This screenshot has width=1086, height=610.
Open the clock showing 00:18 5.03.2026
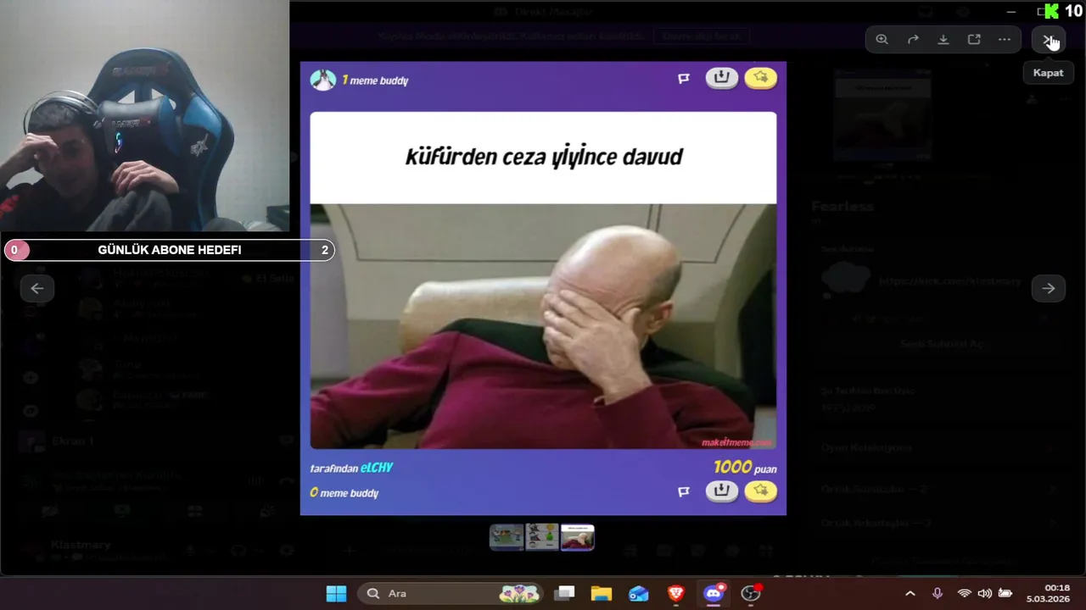point(1048,593)
